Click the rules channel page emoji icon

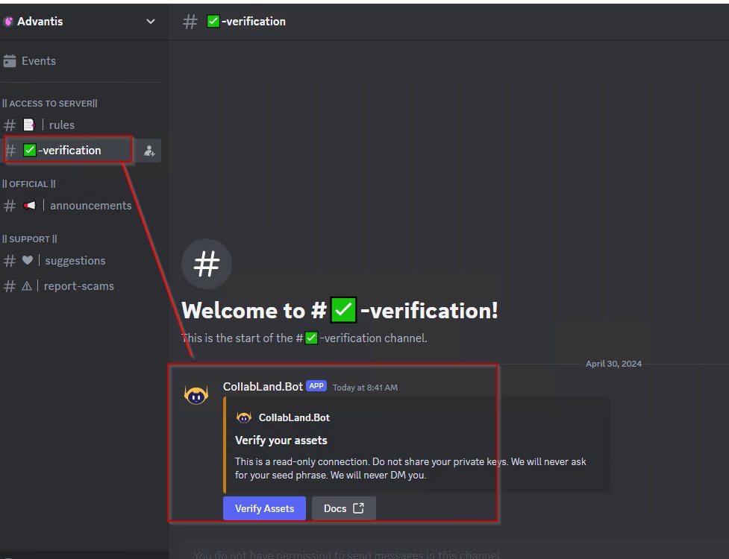click(29, 125)
